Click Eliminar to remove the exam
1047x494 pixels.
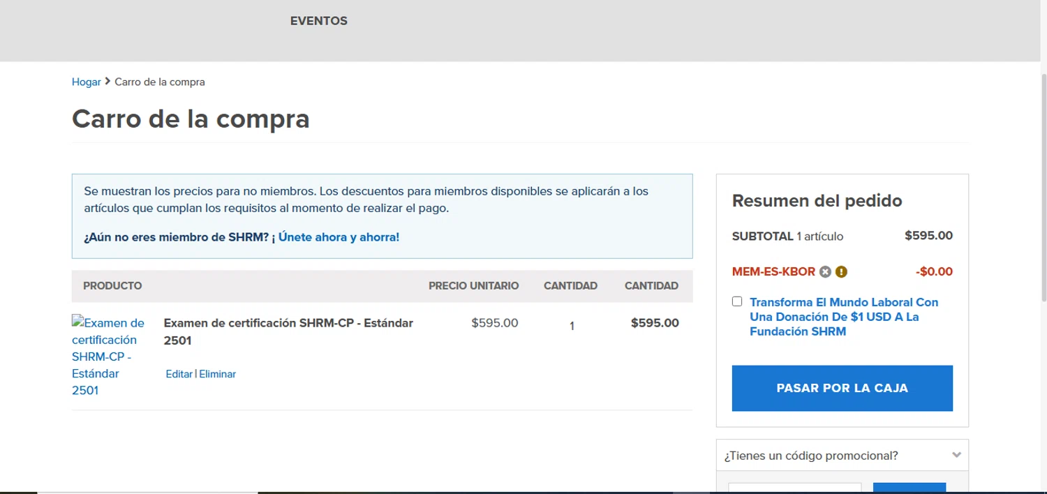pos(218,374)
